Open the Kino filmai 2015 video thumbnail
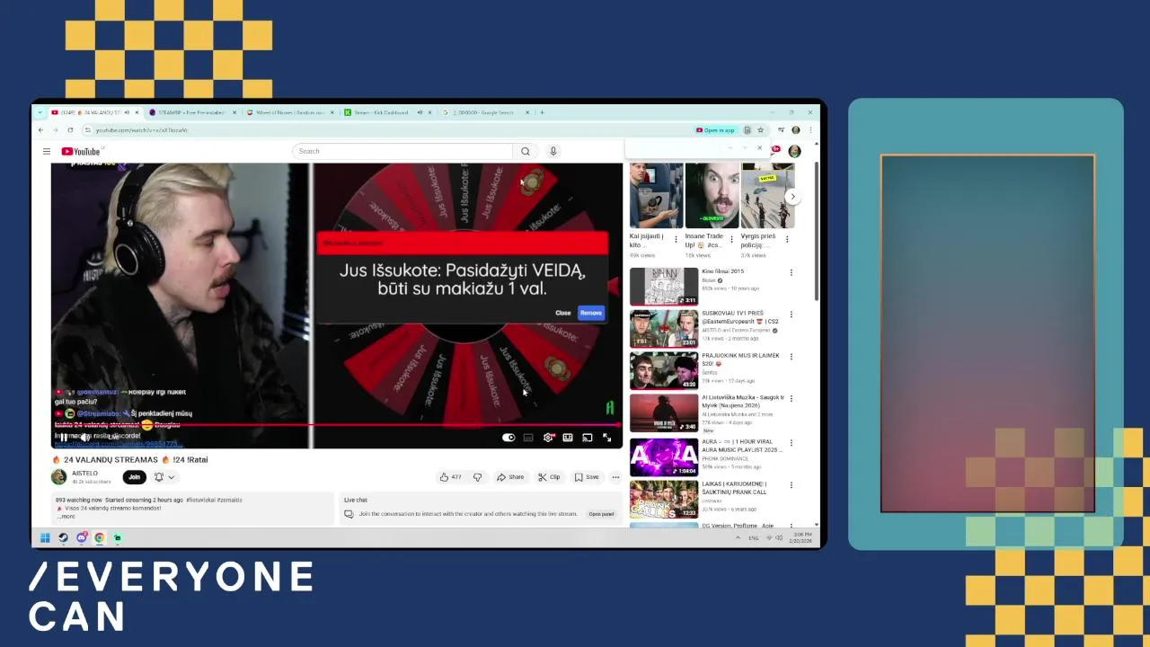The width and height of the screenshot is (1150, 647). click(664, 287)
